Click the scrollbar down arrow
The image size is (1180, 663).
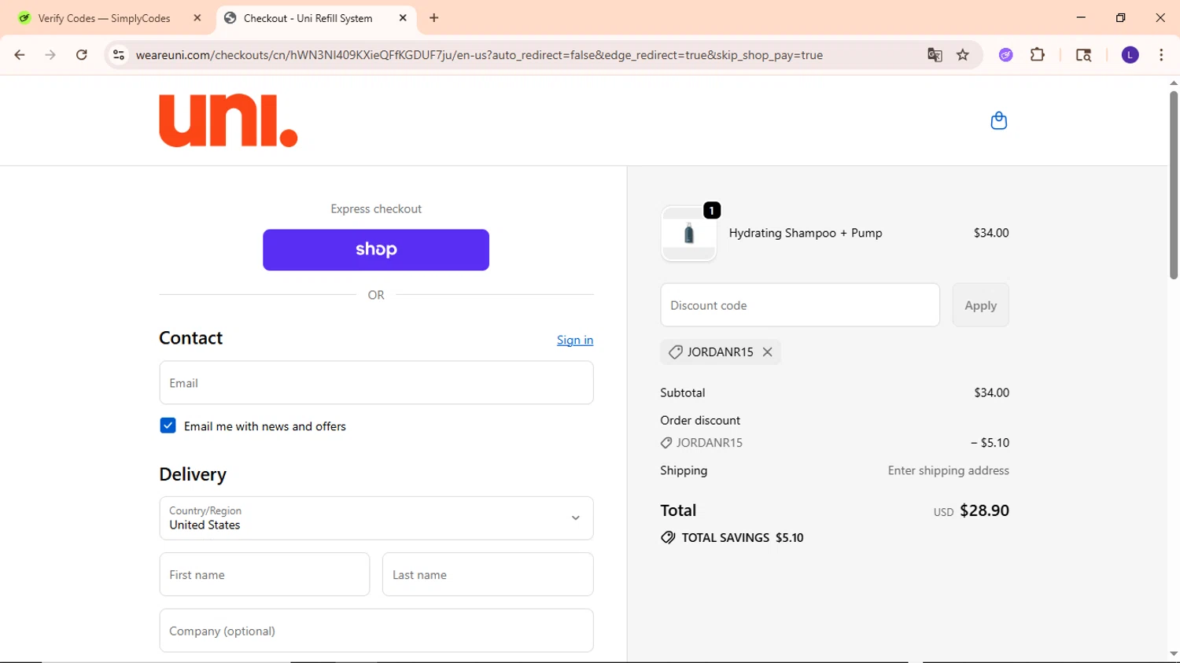1174,654
